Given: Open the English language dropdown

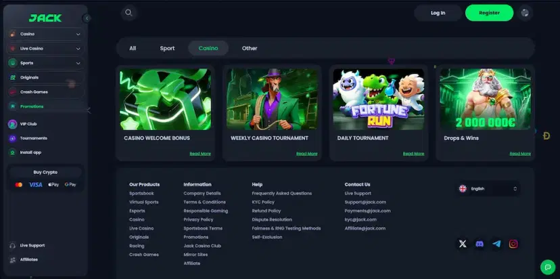Looking at the screenshot, I should pos(488,188).
